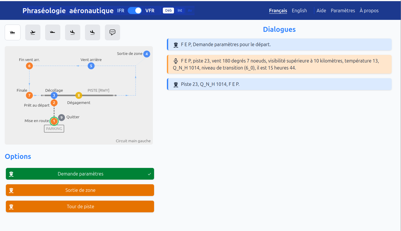Open Paramètres in the header

coord(343,11)
